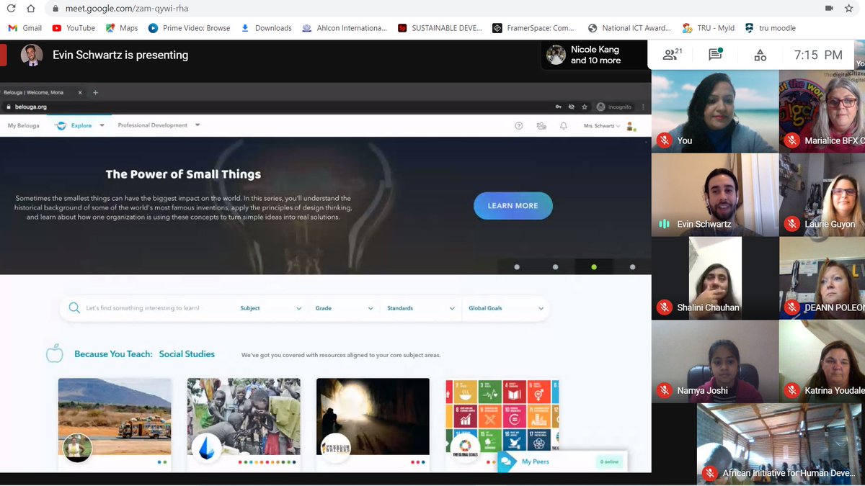Screen dimensions: 865x486
Task: Open the bus landscape course thumbnail
Action: [x=115, y=416]
